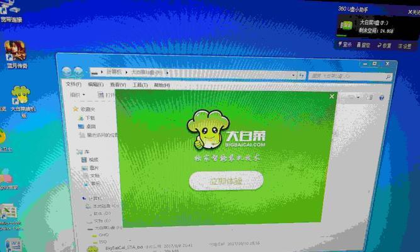420x252 pixels.
Task: Minimize the Explorer window
Action: (x=365, y=64)
